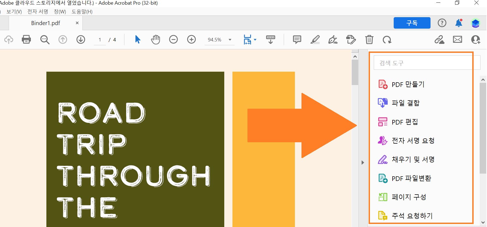
Task: Open the PDF 만들기 tool
Action: (401, 84)
